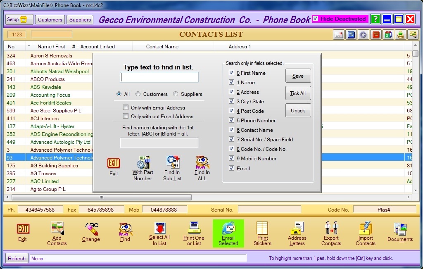Uncheck the 2 Address search field

231,91
